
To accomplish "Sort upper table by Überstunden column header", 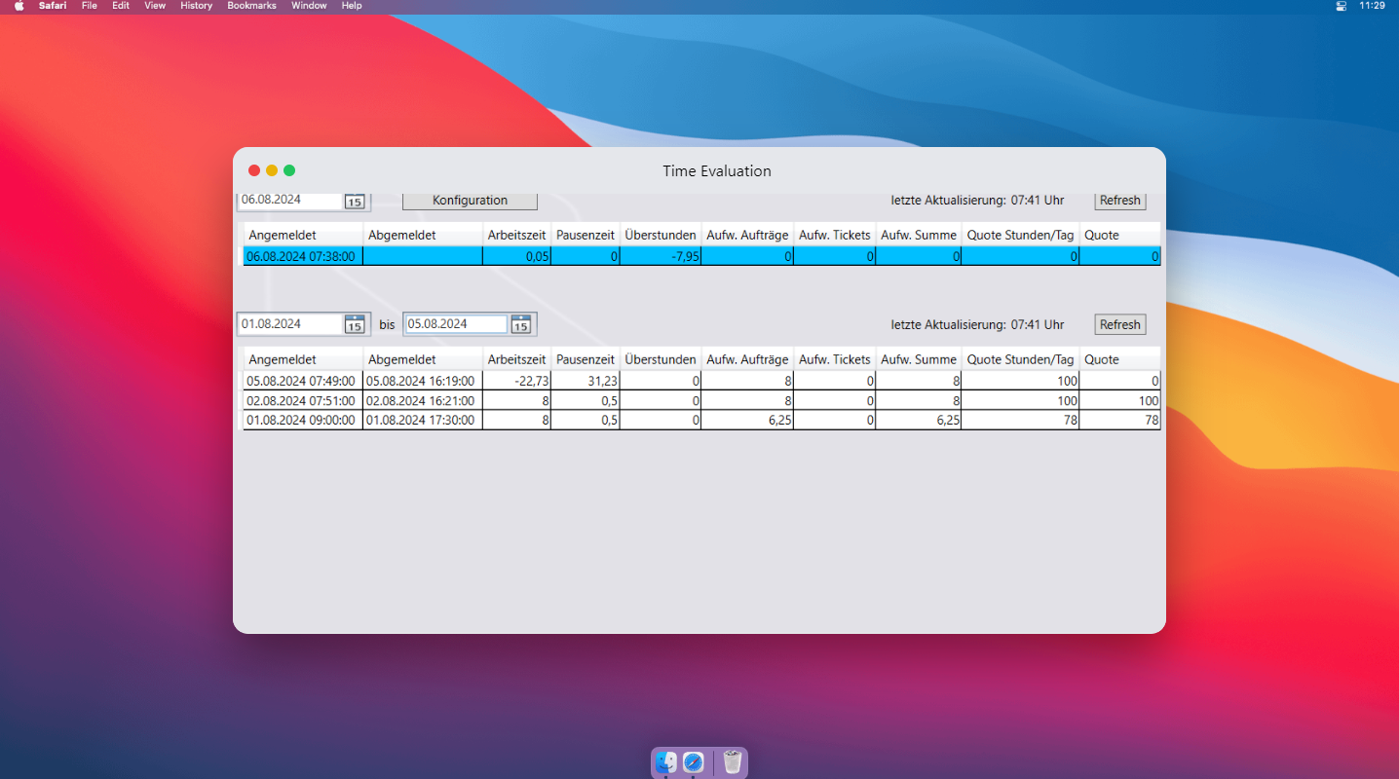I will (x=661, y=235).
